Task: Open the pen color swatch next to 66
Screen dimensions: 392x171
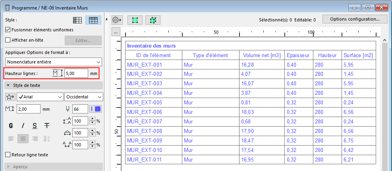Action: (95, 109)
